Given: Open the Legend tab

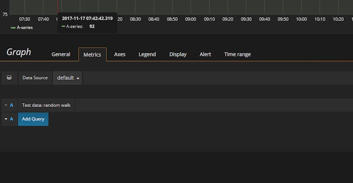Looking at the screenshot, I should pos(147,54).
